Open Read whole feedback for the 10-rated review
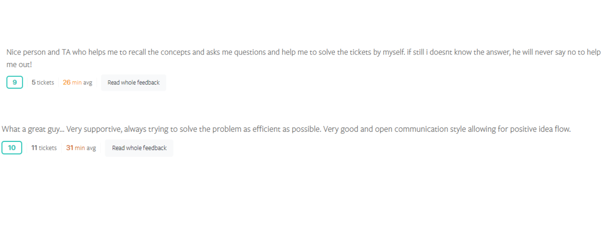The image size is (608, 228). 139,148
